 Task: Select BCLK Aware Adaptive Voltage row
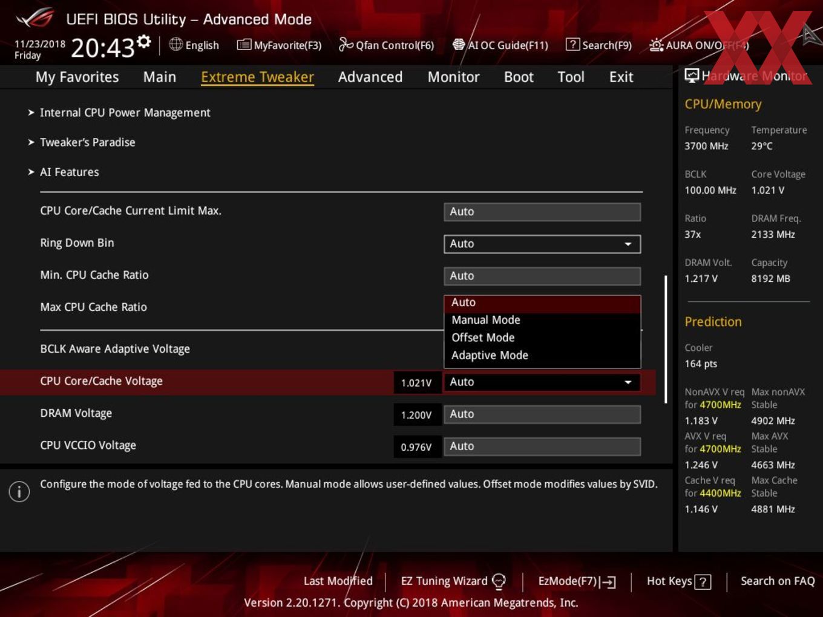click(115, 349)
